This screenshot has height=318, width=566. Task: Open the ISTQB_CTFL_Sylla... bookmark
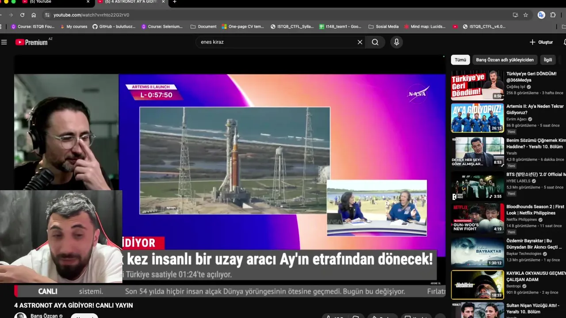(292, 26)
